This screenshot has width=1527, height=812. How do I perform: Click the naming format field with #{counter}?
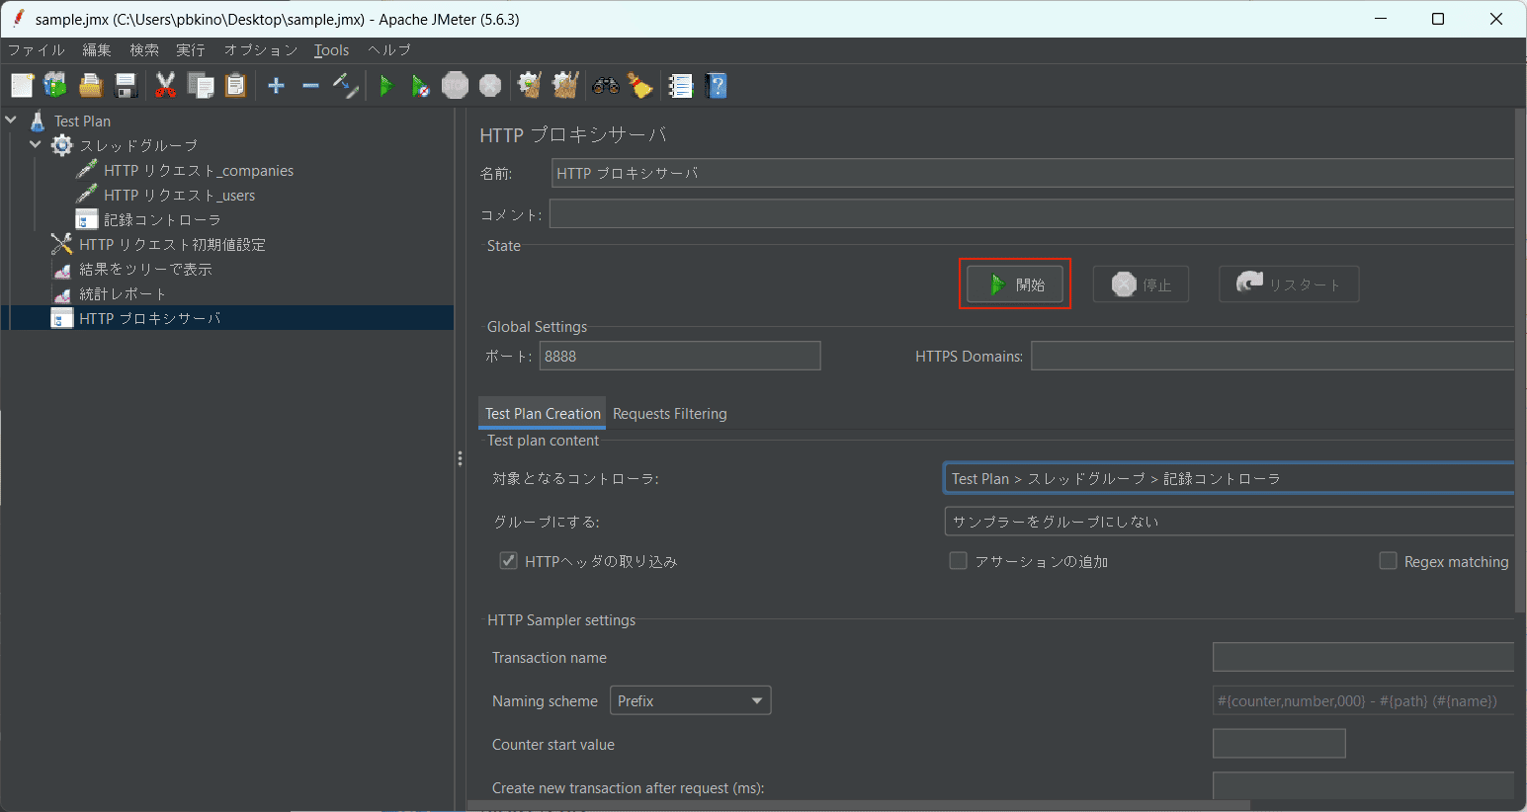(1363, 700)
